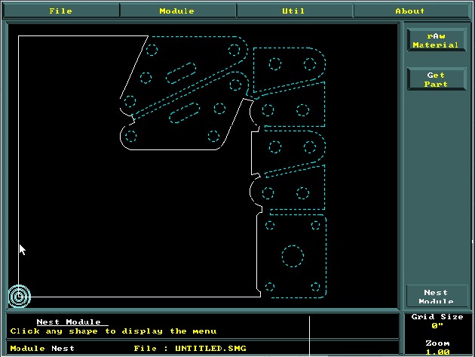Click the Nest Module button
Viewport: 475px width, 357px height.
point(436,296)
